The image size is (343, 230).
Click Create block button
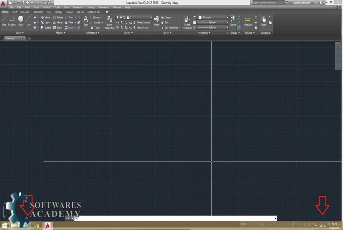pos(166,17)
